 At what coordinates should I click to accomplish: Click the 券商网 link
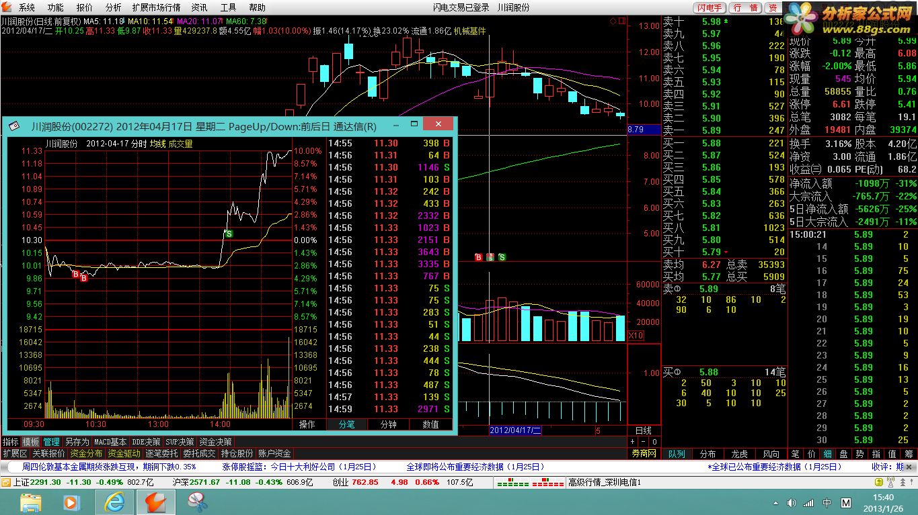644,454
